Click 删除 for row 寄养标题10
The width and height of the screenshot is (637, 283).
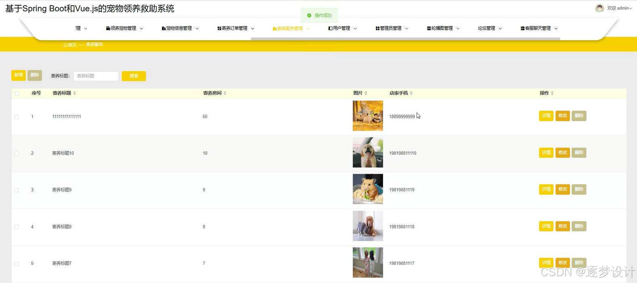579,153
